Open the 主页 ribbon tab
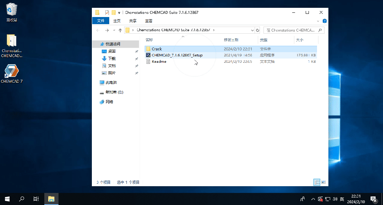The image size is (383, 205). point(117,21)
